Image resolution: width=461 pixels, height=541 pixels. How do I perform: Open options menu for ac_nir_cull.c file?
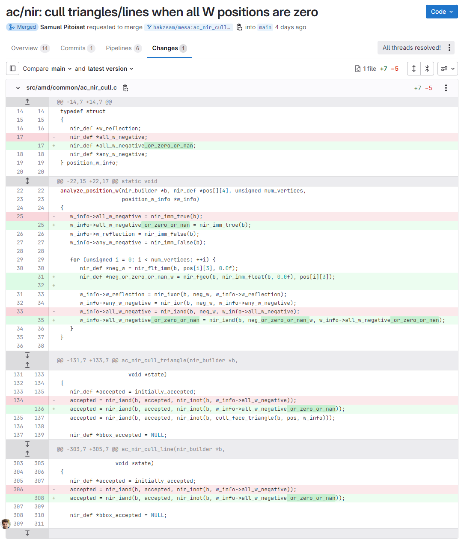coord(446,88)
